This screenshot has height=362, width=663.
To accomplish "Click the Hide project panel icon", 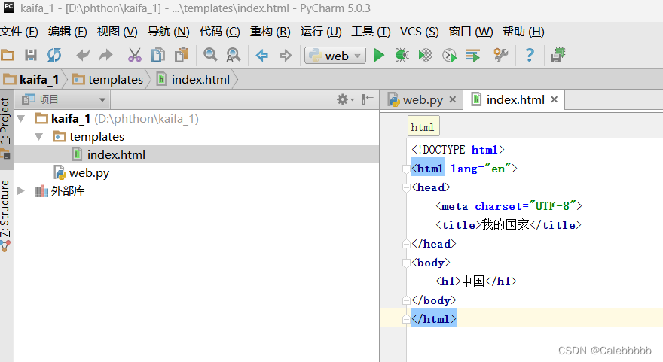I will [367, 99].
